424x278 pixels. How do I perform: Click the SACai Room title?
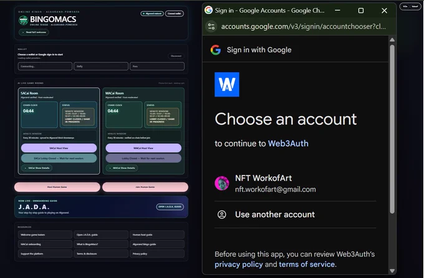coord(29,93)
